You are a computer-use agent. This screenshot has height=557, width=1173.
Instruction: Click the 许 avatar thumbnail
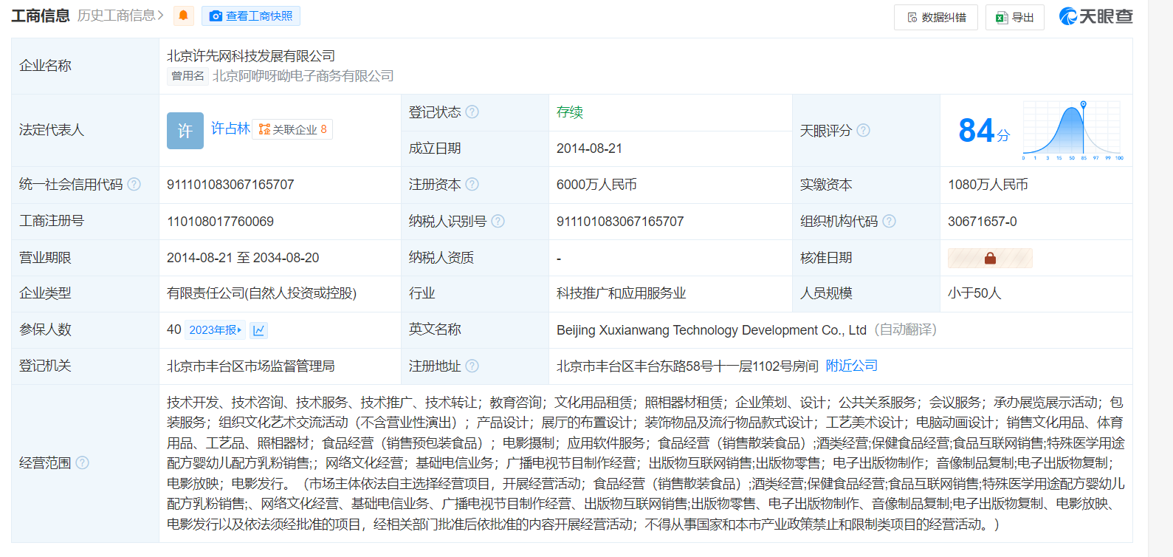click(185, 131)
